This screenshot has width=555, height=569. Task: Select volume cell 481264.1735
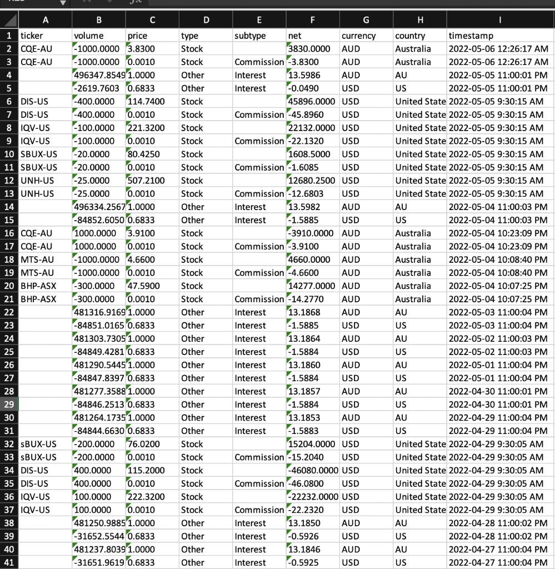pos(99,418)
